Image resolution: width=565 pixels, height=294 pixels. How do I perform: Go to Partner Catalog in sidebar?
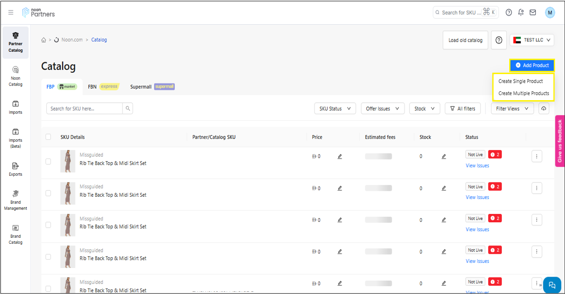click(16, 43)
